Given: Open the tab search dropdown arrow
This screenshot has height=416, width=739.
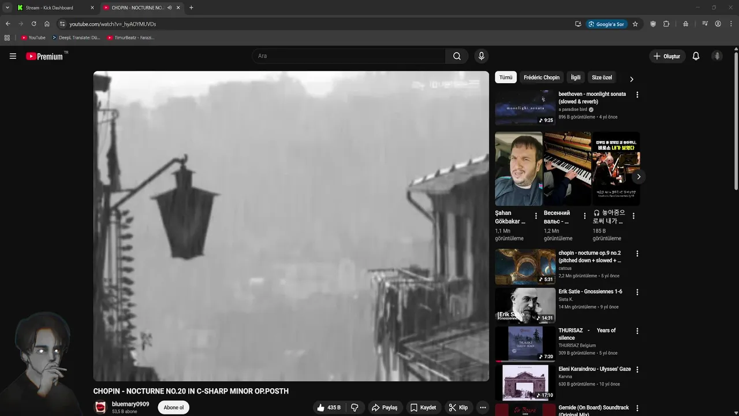Looking at the screenshot, I should coord(7,8).
